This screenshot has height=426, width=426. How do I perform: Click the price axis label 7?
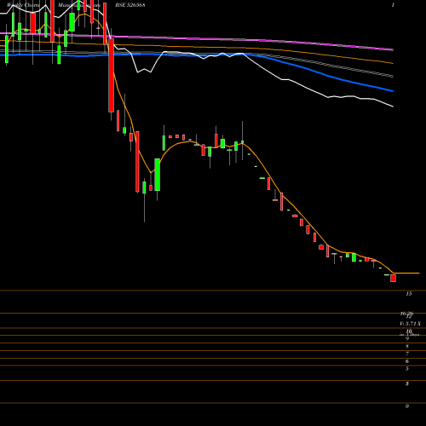[x=407, y=354]
